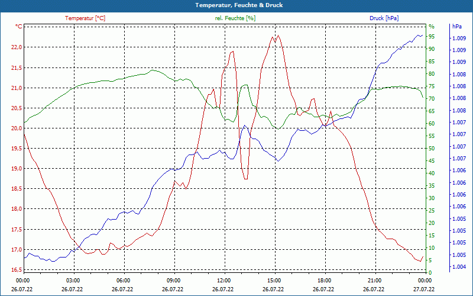The image size is (473, 296).
Task: Click the '17,5' temperature axis value
Action: (x=17, y=229)
